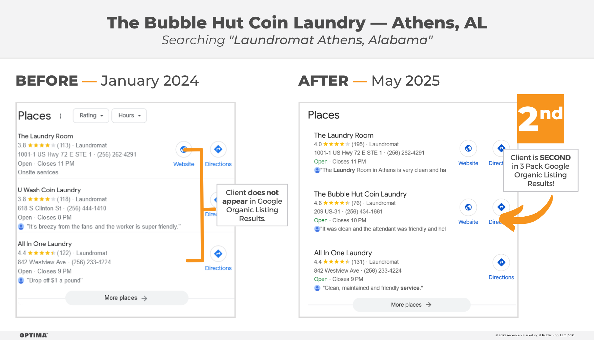Viewport: 594px width, 340px height.
Task: Click Directions icon for The Laundry Room in Before panel
Action: [x=218, y=149]
